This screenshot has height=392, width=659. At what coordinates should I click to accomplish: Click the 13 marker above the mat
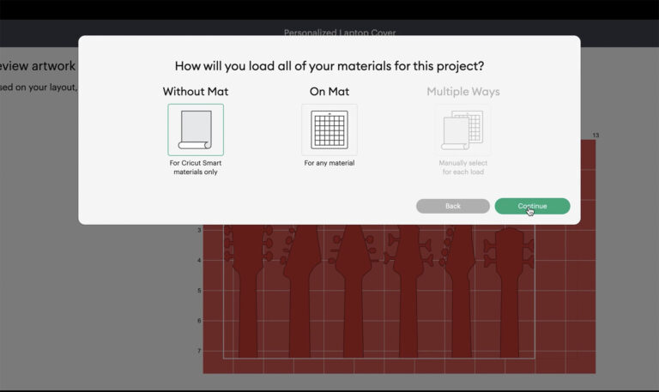click(596, 136)
